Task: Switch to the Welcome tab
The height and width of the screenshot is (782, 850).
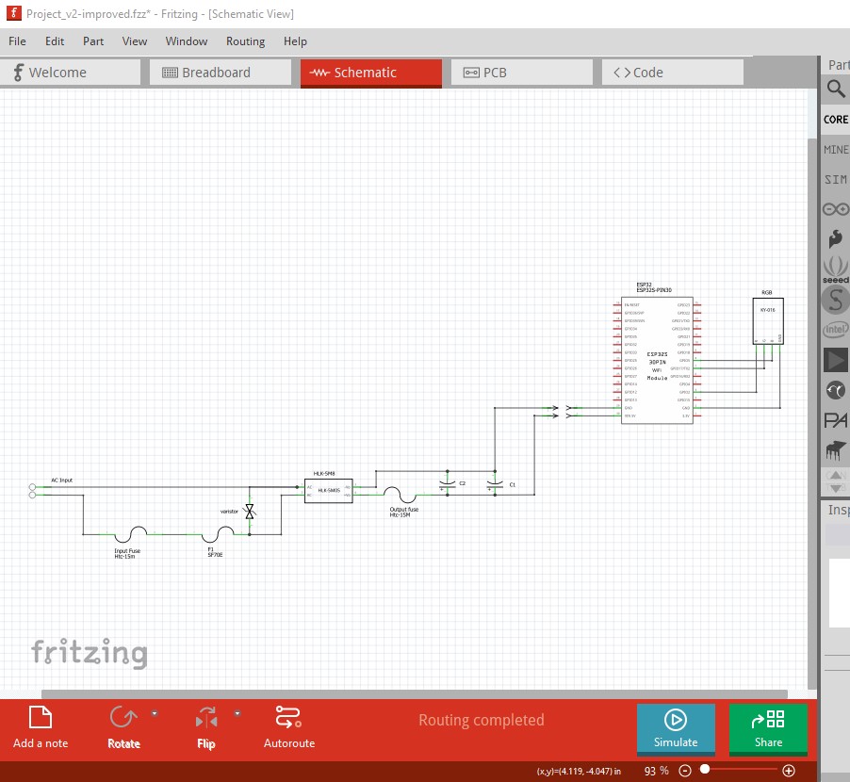Action: point(70,73)
